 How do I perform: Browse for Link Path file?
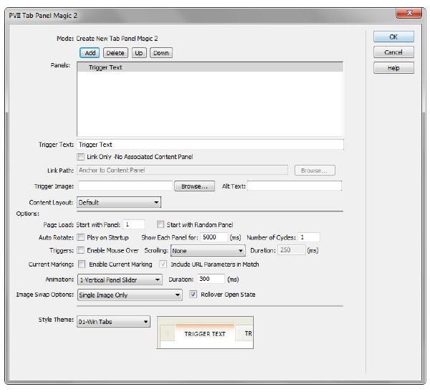tap(315, 171)
